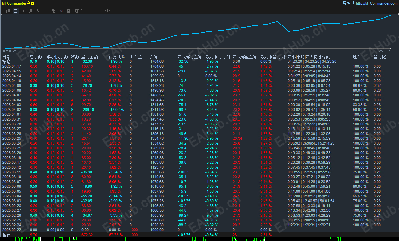Click the 最大浮亏比例 column header
This screenshot has height=241, width=399.
[x=217, y=57]
